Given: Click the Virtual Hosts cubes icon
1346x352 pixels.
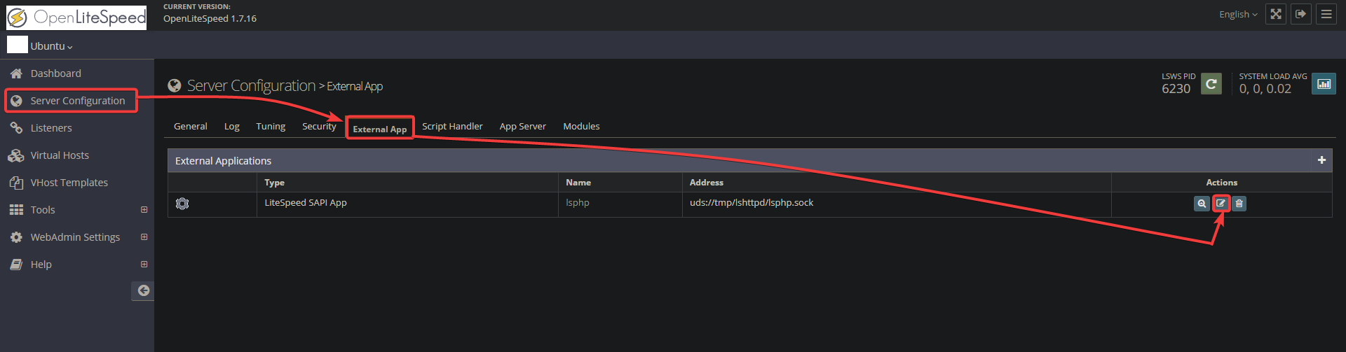Looking at the screenshot, I should [16, 155].
